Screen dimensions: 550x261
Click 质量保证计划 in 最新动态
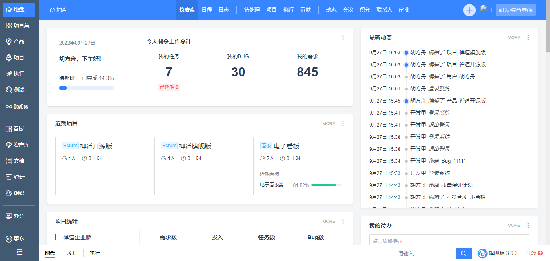[x=457, y=185]
